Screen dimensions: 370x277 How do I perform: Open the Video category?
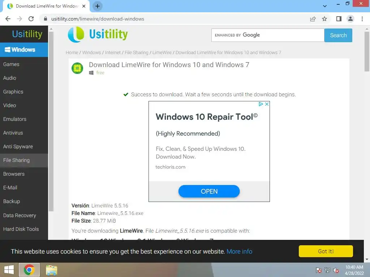tap(24, 105)
